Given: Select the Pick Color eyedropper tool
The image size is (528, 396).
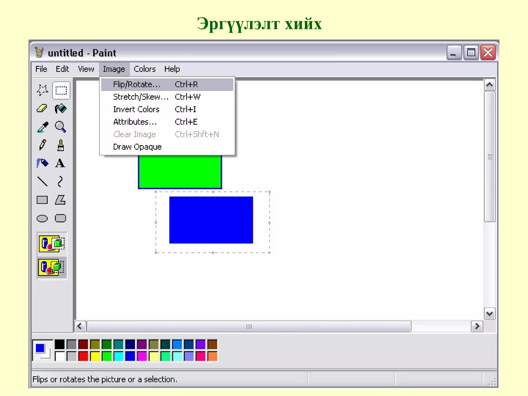Looking at the screenshot, I should (x=42, y=127).
